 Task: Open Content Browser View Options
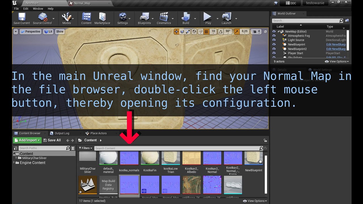point(255,201)
